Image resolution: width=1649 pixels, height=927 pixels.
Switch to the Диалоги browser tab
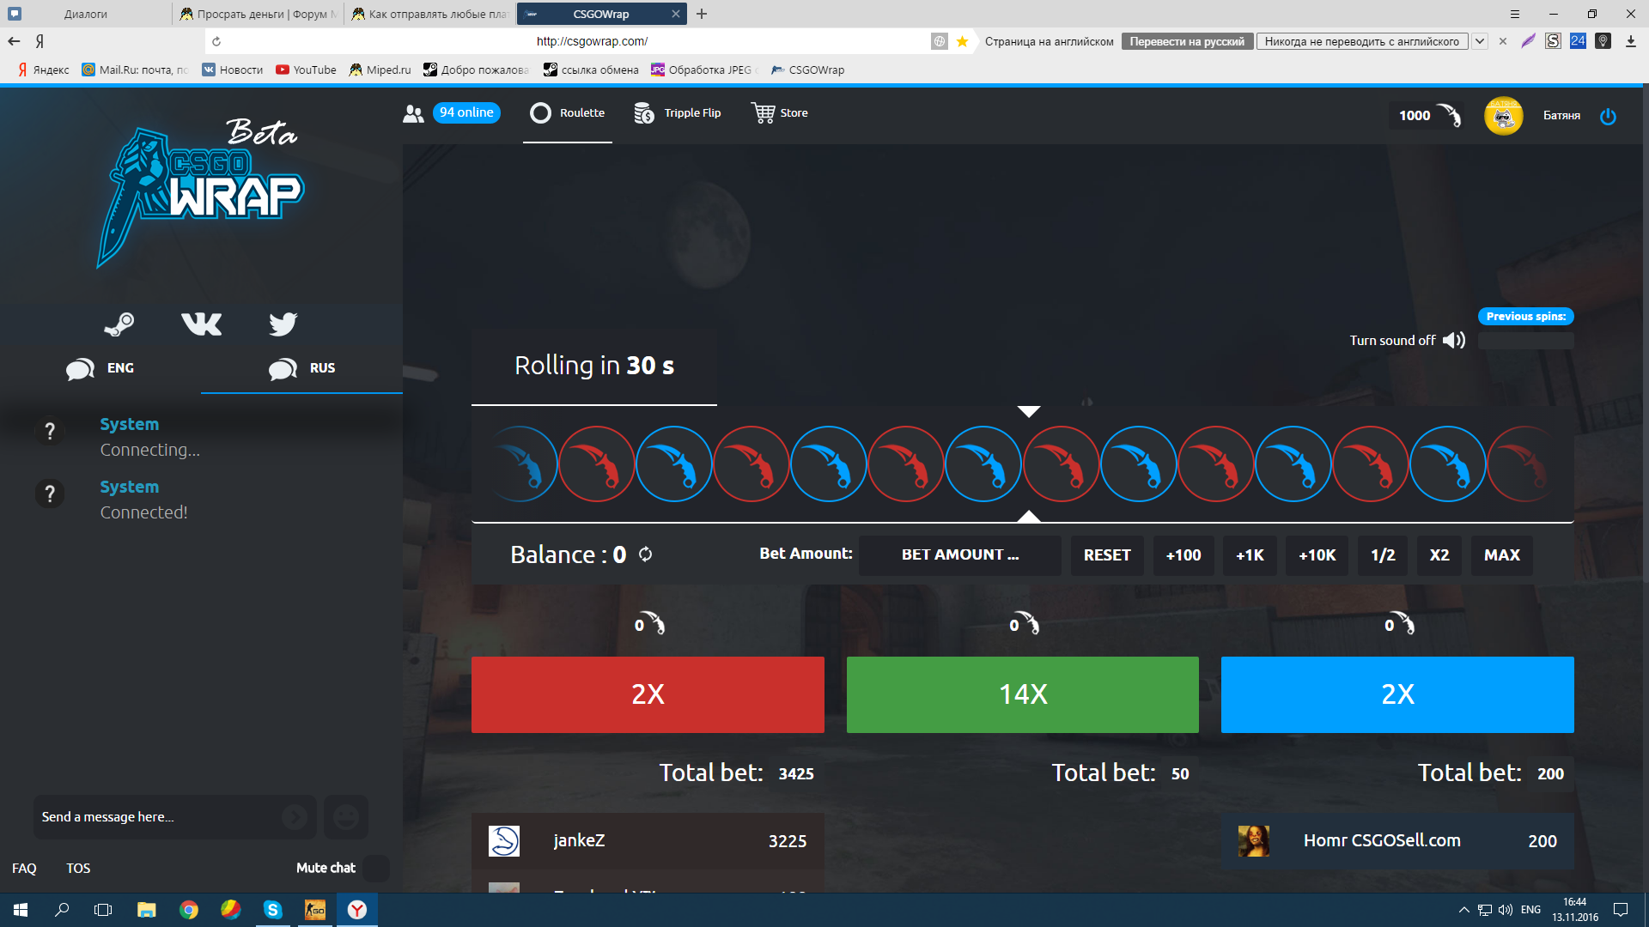[86, 14]
